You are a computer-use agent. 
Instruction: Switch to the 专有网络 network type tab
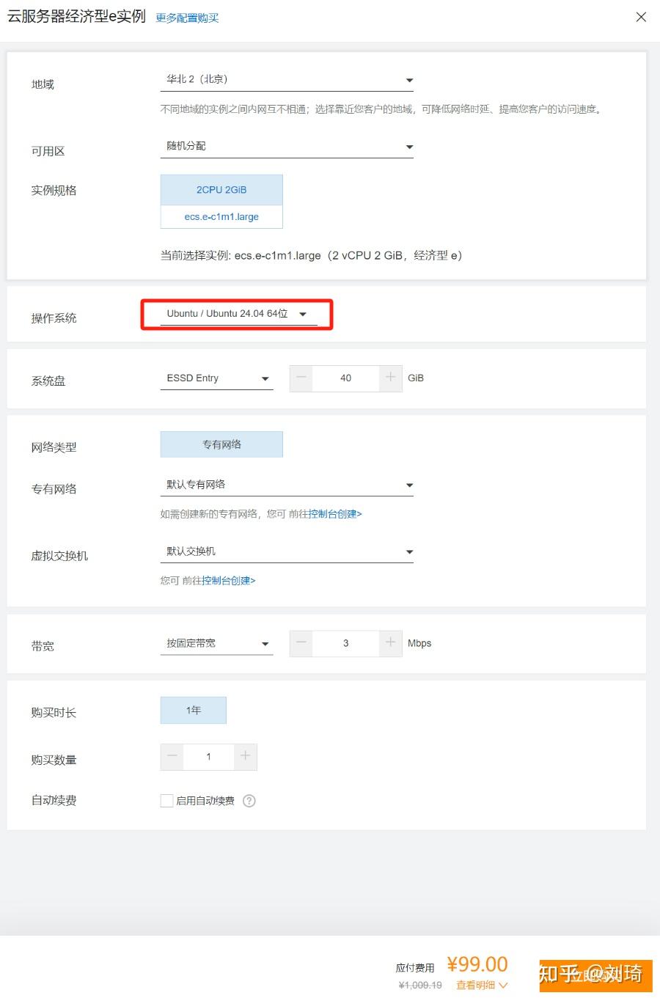pyautogui.click(x=221, y=444)
